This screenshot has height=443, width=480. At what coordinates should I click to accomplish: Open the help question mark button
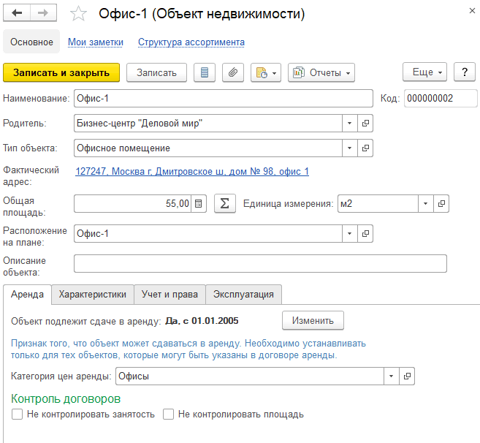tap(465, 72)
